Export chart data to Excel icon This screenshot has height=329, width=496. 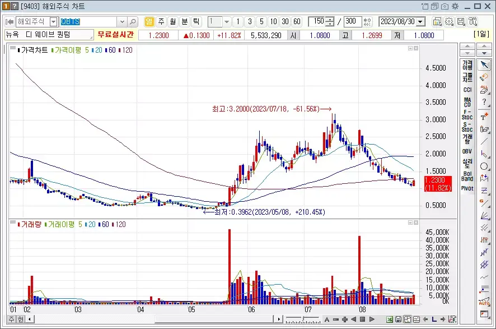pyautogui.click(x=390, y=319)
